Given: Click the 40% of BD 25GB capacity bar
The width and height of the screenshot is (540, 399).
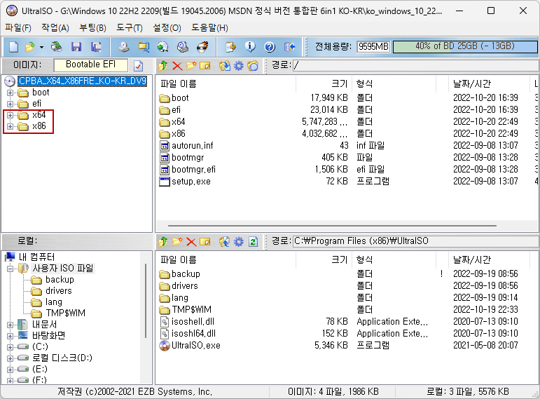Looking at the screenshot, I should [x=465, y=46].
